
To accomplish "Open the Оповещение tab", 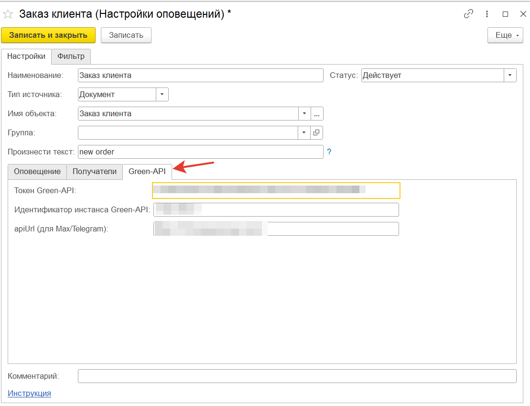I will pos(37,172).
